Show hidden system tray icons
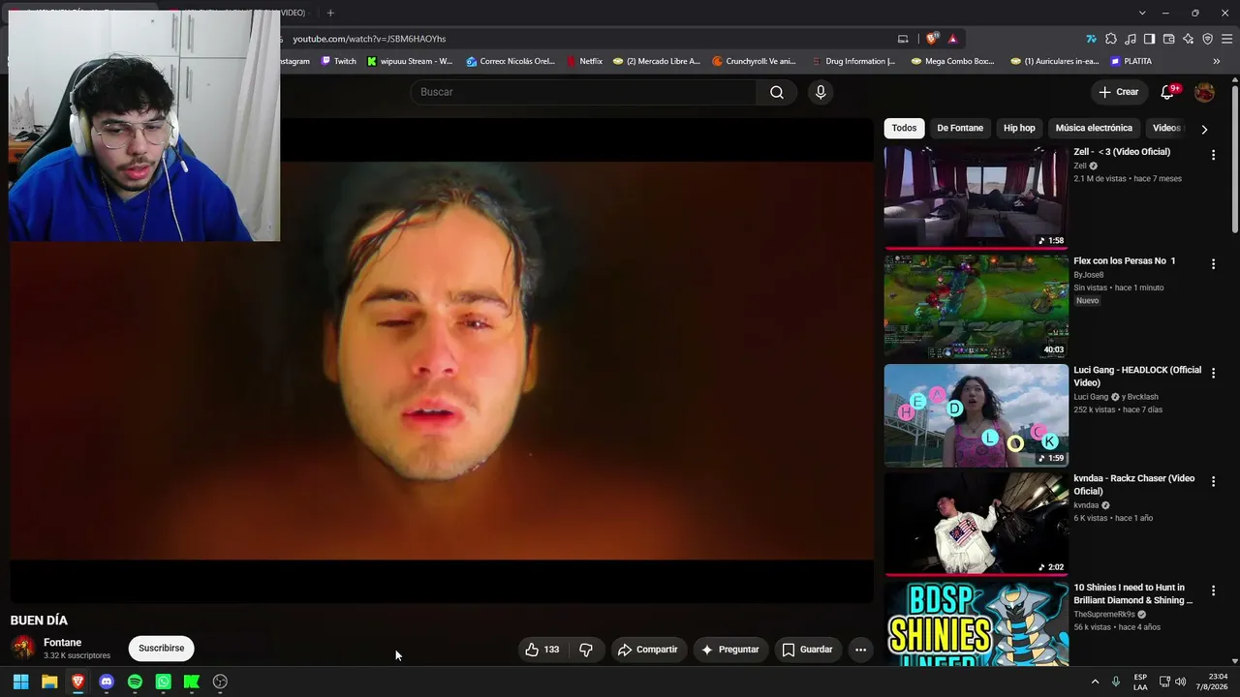The image size is (1240, 697). (1096, 682)
